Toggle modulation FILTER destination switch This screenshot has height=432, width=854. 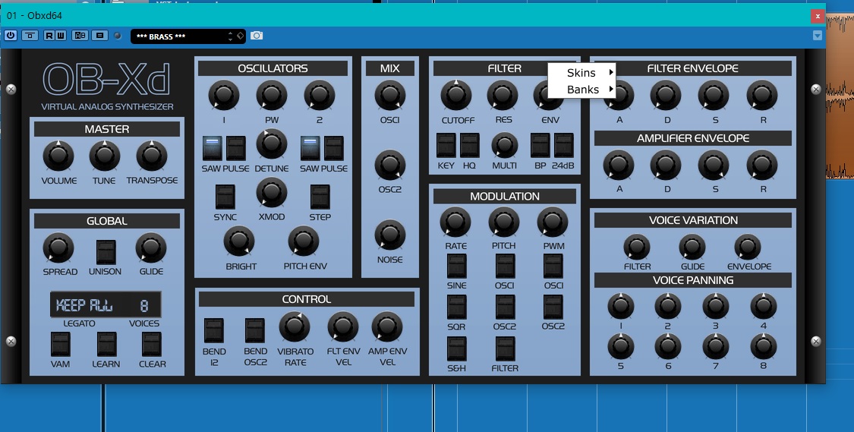click(505, 348)
